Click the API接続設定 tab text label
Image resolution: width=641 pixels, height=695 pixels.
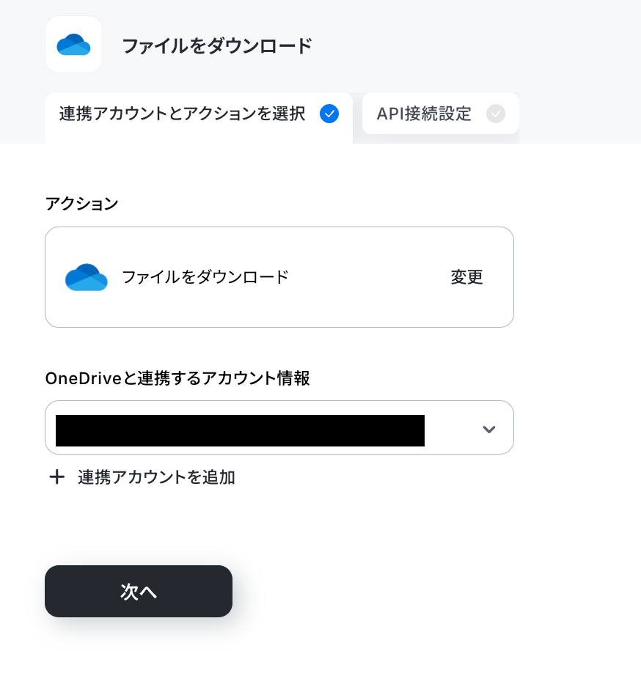424,114
